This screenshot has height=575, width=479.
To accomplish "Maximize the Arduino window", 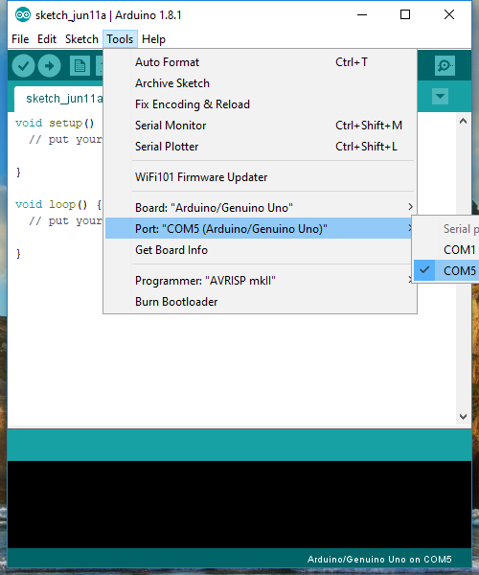I will click(405, 15).
